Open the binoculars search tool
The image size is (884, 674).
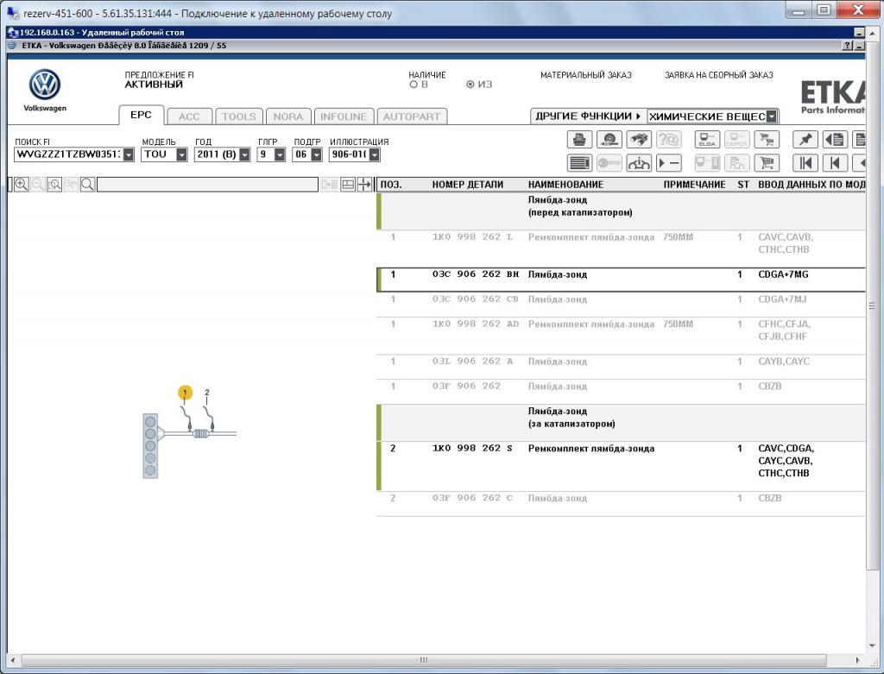tap(638, 139)
